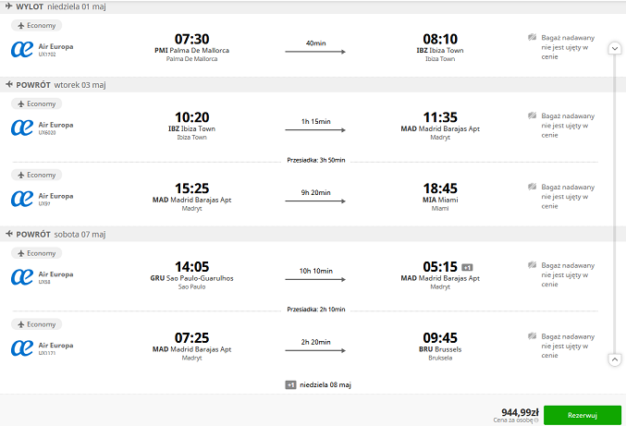Image resolution: width=626 pixels, height=426 pixels.
Task: Click the WYLOT niedziela 01 maj header
Action: coord(55,6)
